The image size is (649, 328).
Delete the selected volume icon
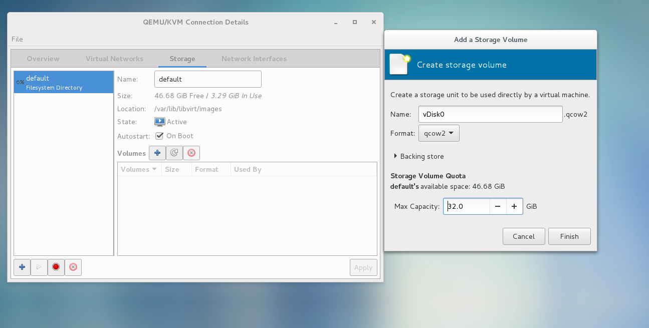click(191, 153)
